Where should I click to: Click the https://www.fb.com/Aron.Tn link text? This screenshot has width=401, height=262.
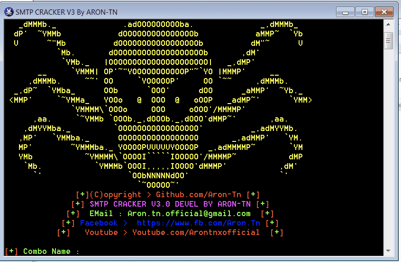click(x=199, y=223)
